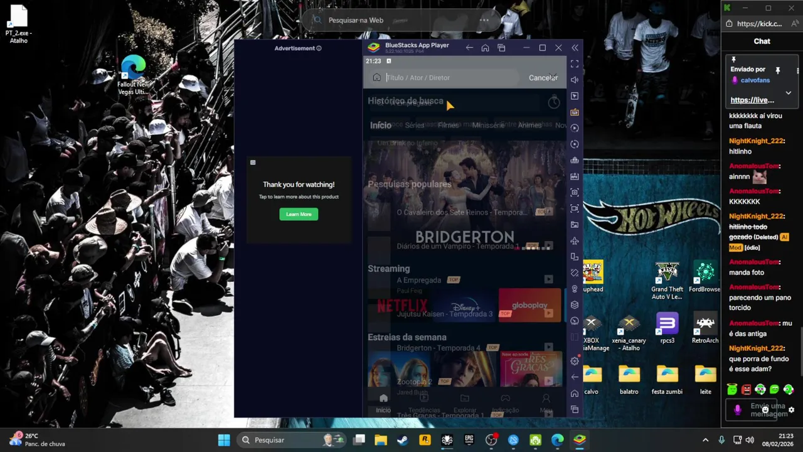Click Learn More on the advertisement
The width and height of the screenshot is (803, 452).
click(299, 214)
